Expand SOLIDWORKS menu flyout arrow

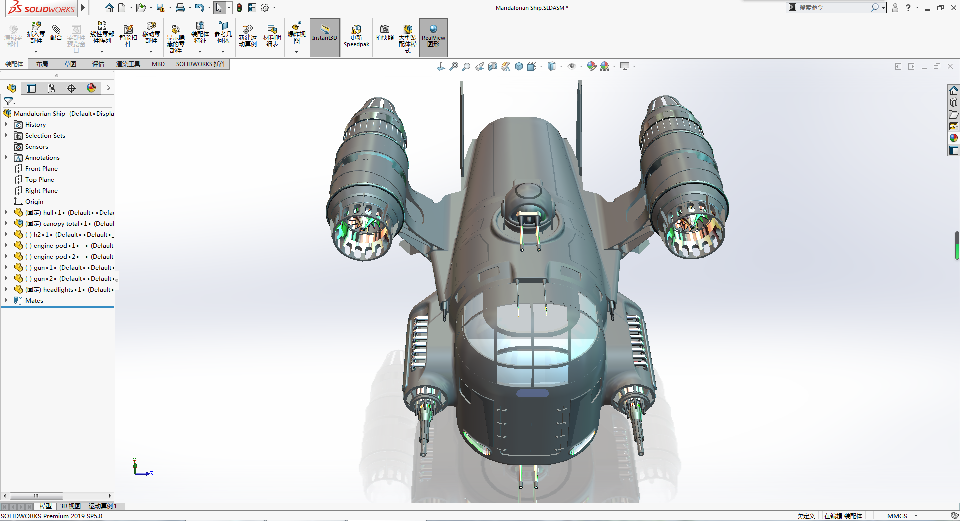[83, 8]
